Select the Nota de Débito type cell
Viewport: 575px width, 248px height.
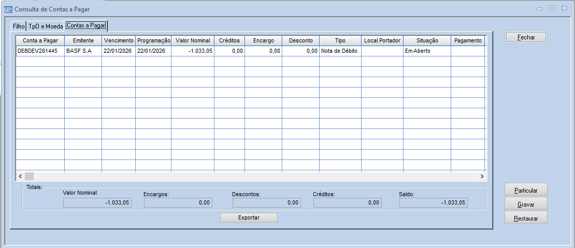pyautogui.click(x=339, y=51)
